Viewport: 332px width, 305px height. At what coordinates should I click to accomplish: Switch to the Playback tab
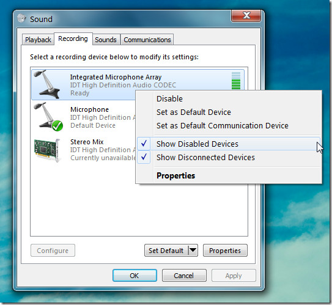[38, 40]
